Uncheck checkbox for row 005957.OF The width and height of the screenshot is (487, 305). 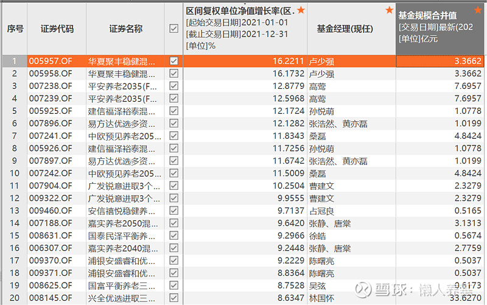[x=174, y=61]
